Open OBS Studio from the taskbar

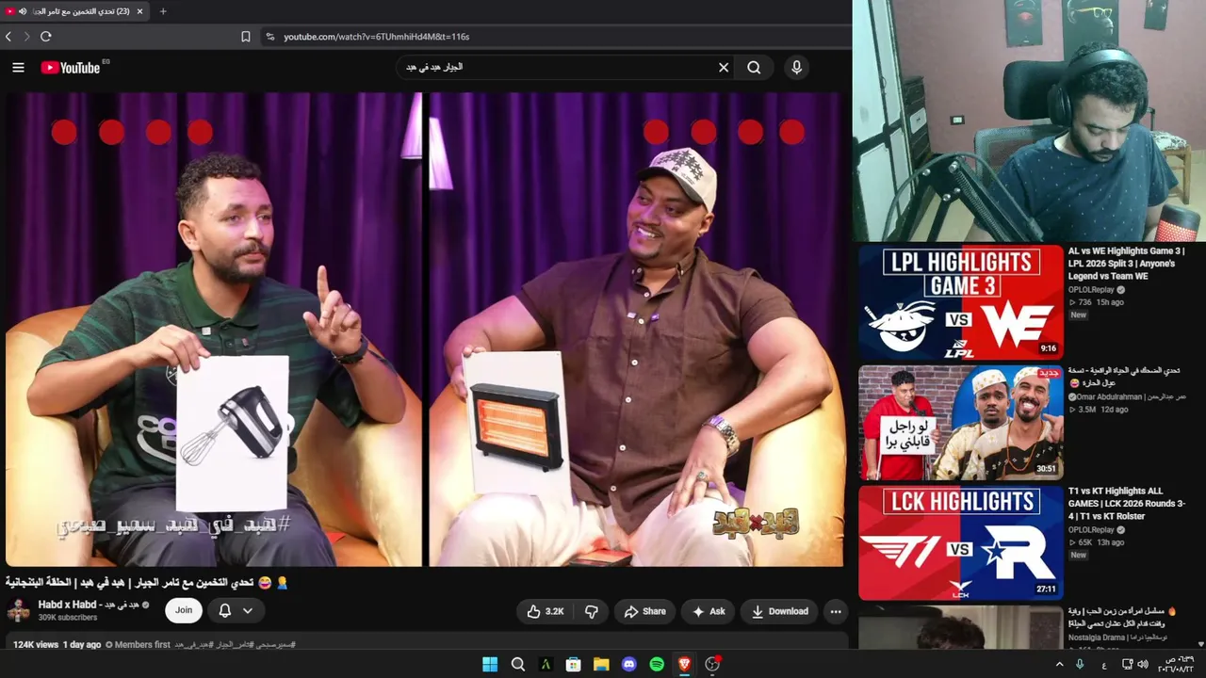712,664
